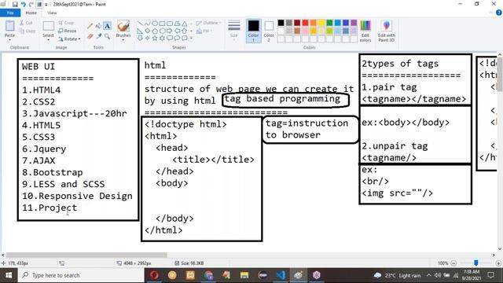Pick the green color swatch
This screenshot has height=283, width=503.
(x=329, y=23)
